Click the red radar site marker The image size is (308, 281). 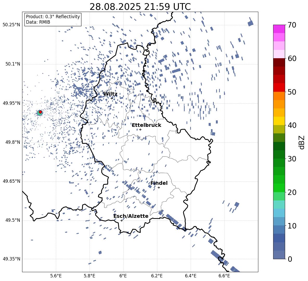coord(40,112)
